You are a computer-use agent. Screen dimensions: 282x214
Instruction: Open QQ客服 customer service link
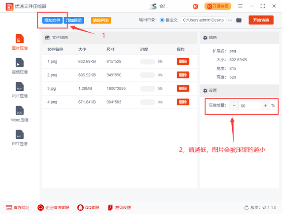(88, 207)
